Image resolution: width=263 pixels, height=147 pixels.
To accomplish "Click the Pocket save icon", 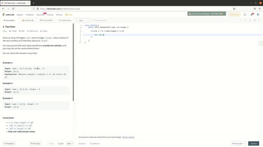I will (x=255, y=9).
